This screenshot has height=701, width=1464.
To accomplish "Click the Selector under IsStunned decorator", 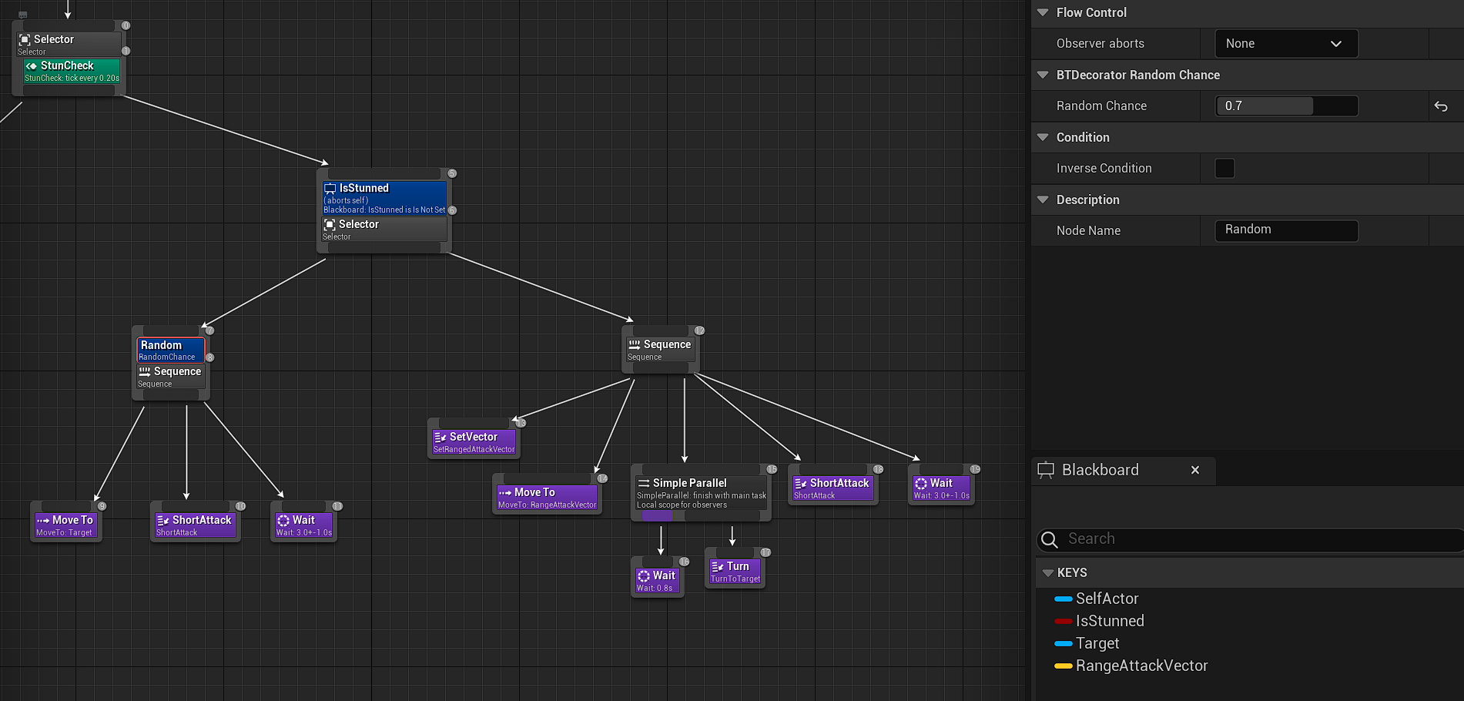I will tap(384, 229).
